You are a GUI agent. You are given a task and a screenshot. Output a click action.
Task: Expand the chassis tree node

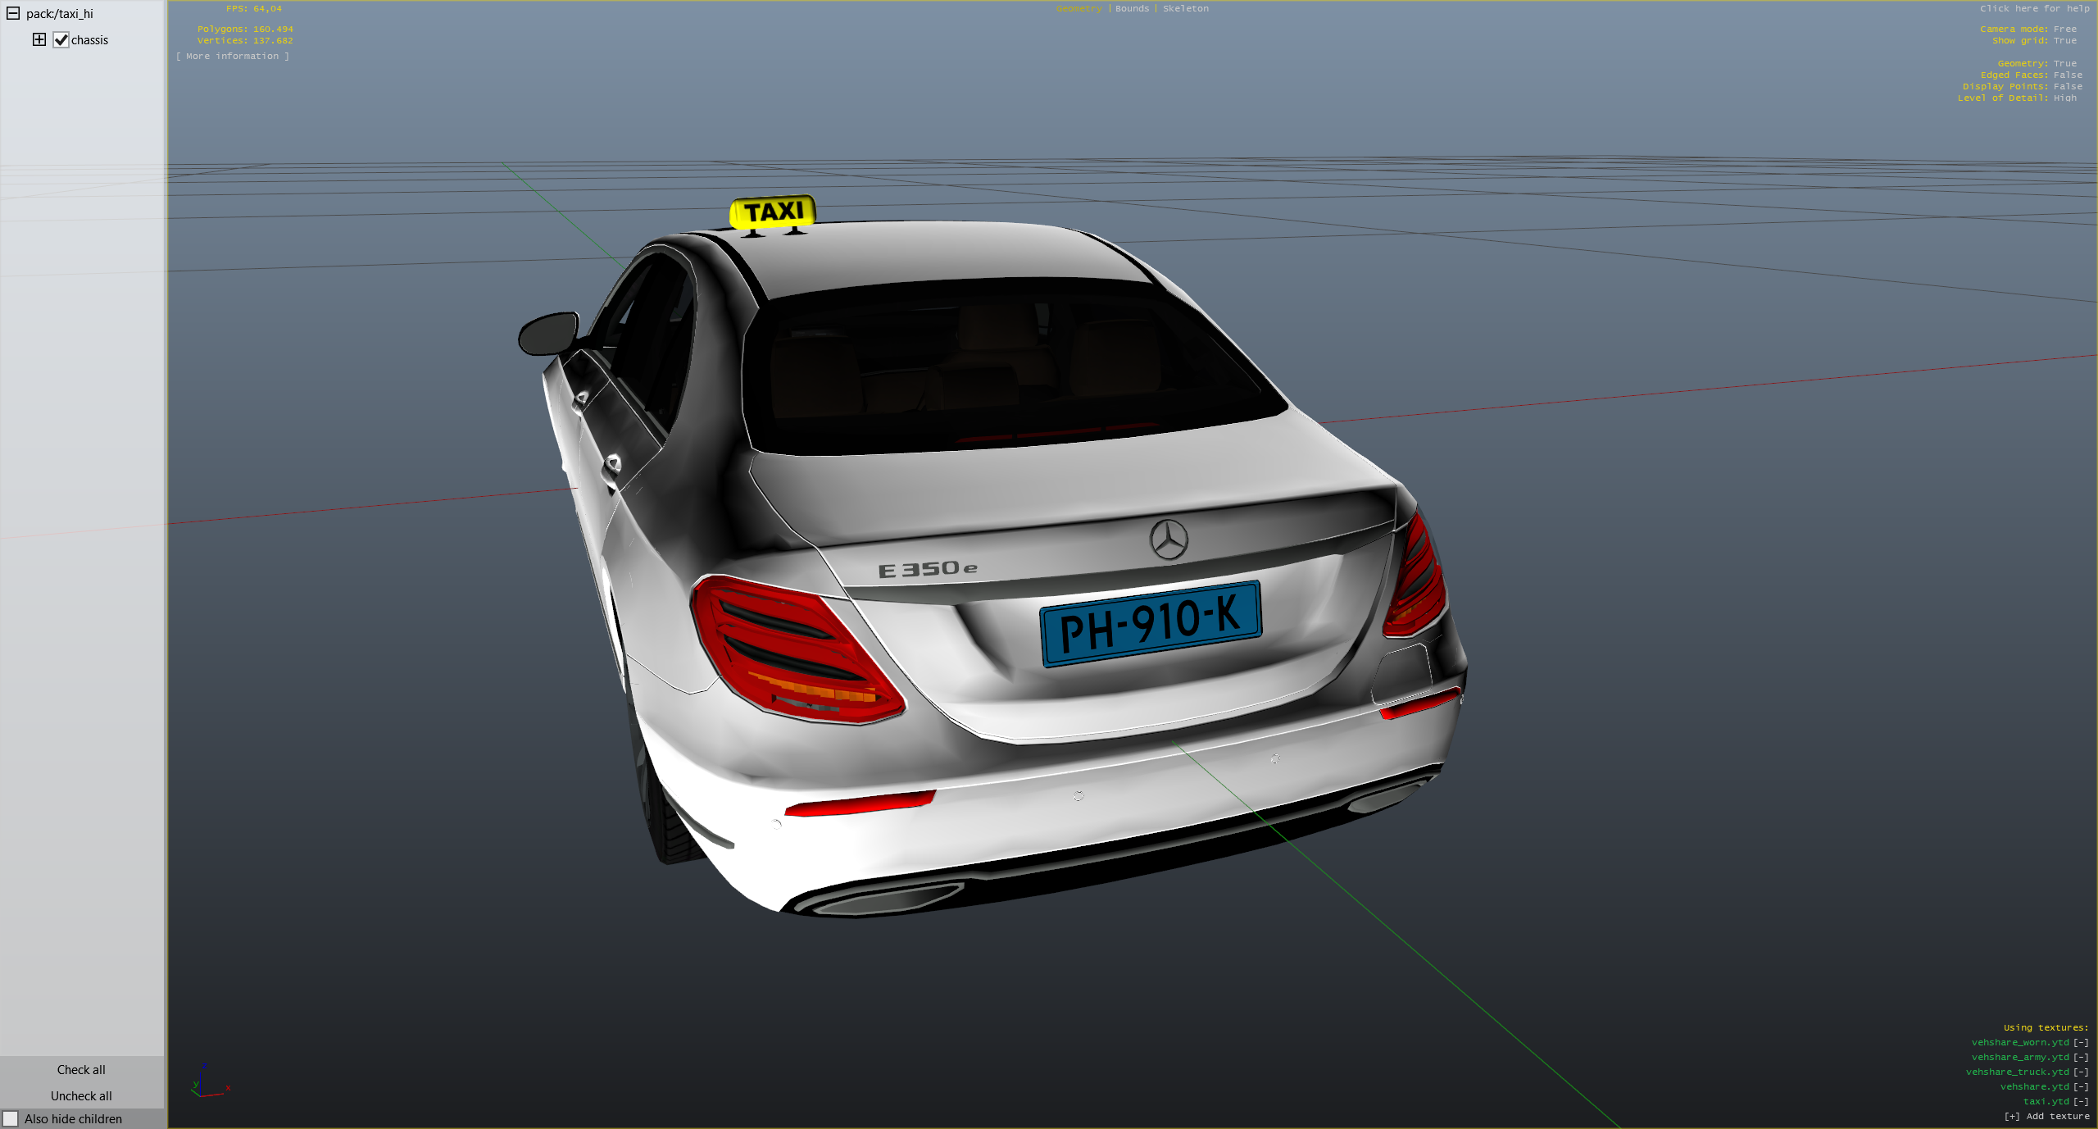point(39,39)
